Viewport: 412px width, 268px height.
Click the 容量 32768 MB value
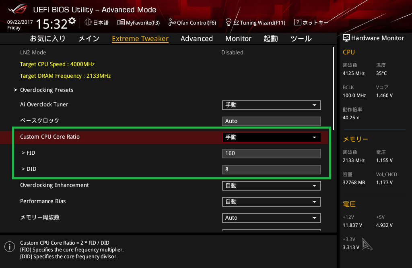click(x=354, y=183)
